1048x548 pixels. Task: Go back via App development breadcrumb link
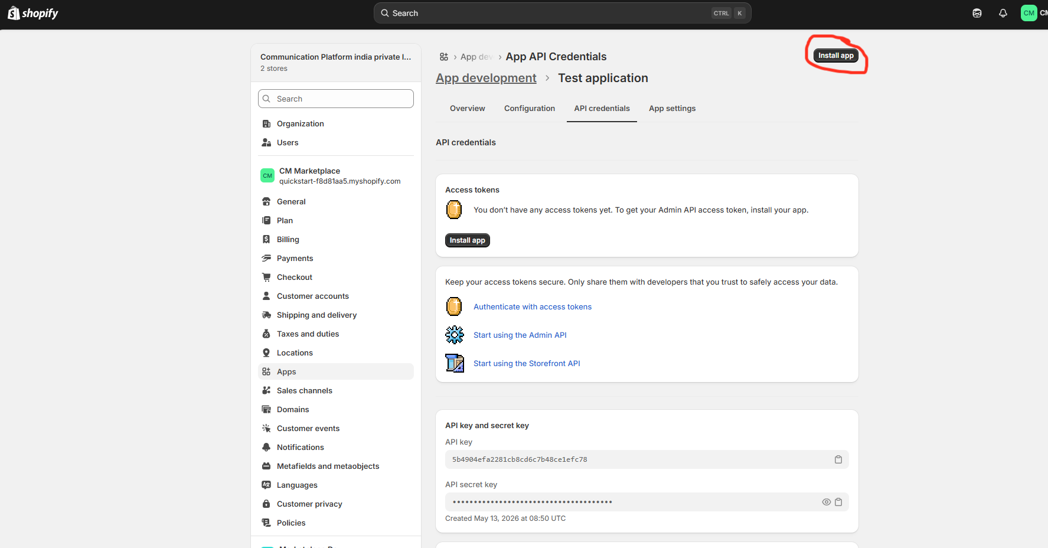coord(486,78)
